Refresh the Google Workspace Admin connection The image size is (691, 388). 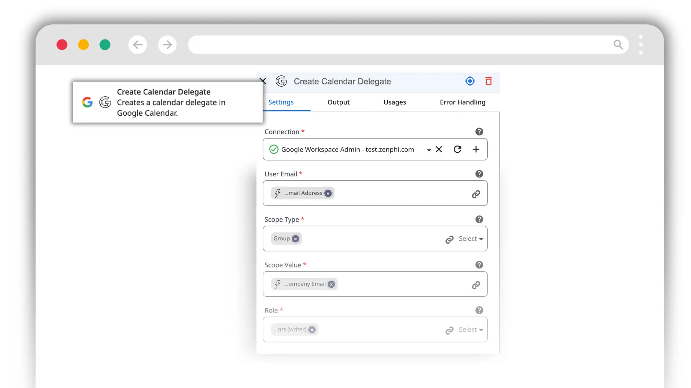(x=457, y=149)
